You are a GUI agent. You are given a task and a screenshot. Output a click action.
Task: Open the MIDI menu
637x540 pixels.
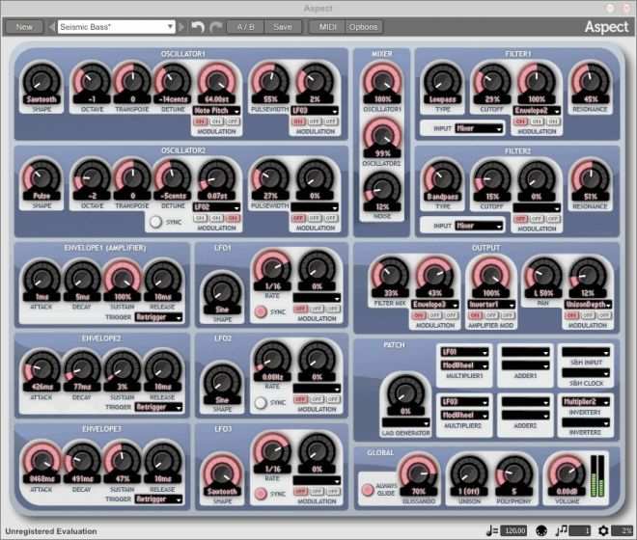click(327, 27)
